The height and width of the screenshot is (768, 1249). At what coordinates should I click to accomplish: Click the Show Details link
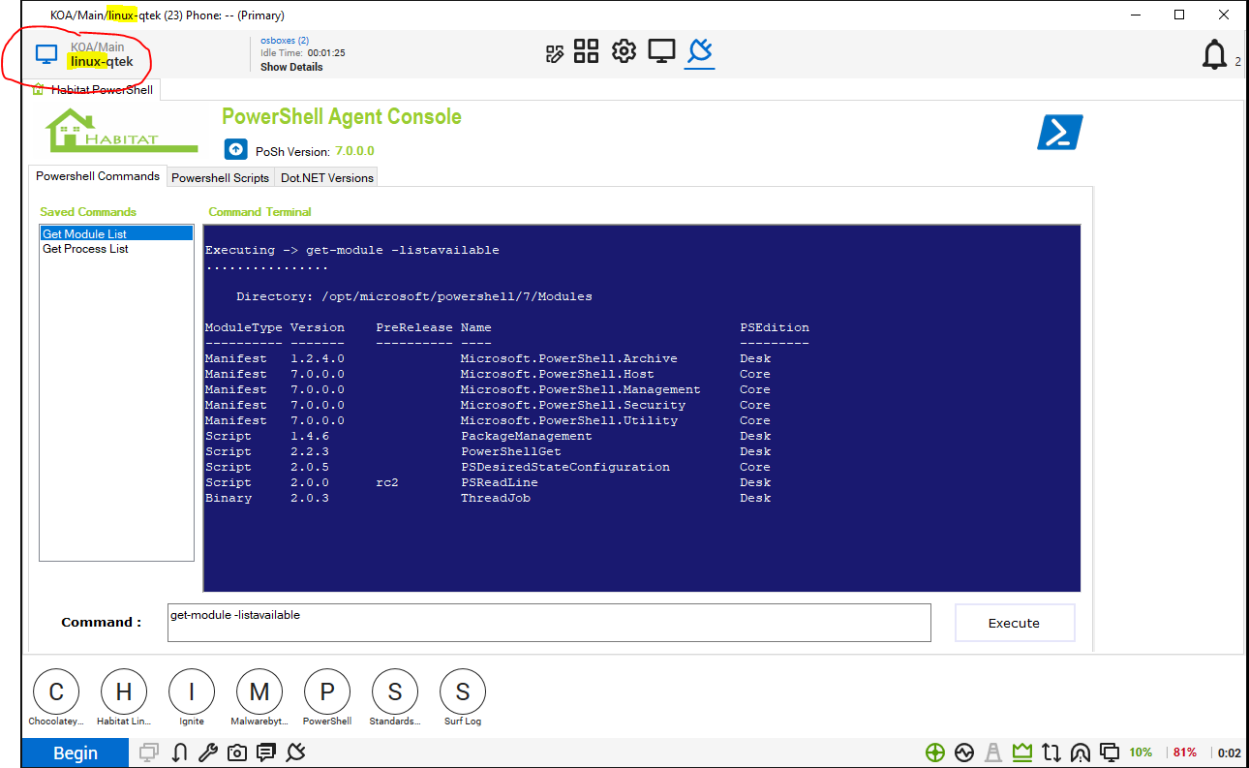291,67
